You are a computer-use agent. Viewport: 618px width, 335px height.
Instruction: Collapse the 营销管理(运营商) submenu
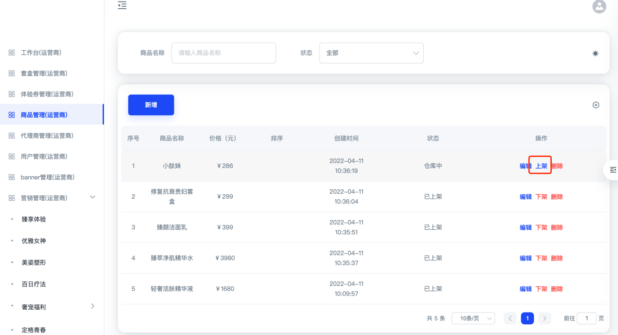93,197
